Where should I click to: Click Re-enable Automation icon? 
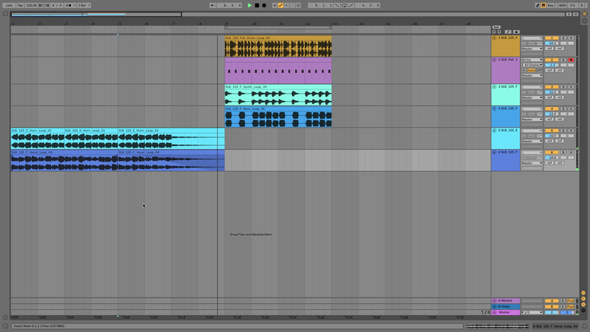pos(286,5)
